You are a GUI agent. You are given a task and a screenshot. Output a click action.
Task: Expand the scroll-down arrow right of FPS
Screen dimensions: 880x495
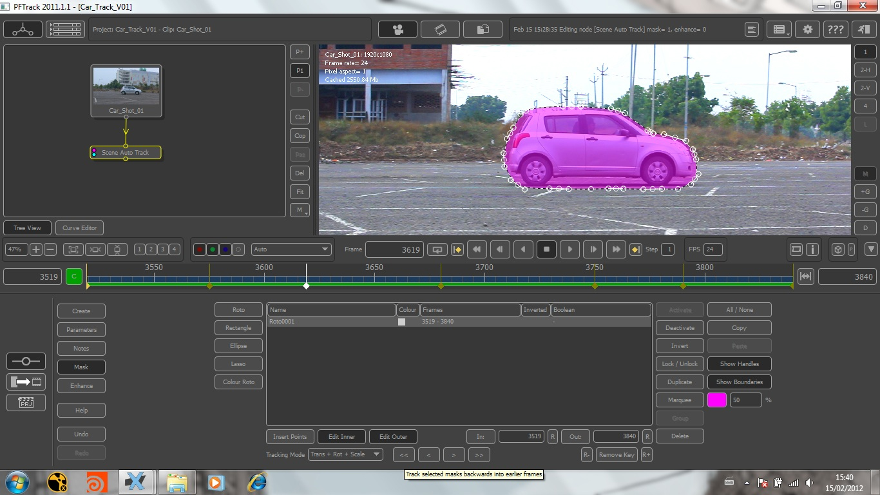click(871, 249)
